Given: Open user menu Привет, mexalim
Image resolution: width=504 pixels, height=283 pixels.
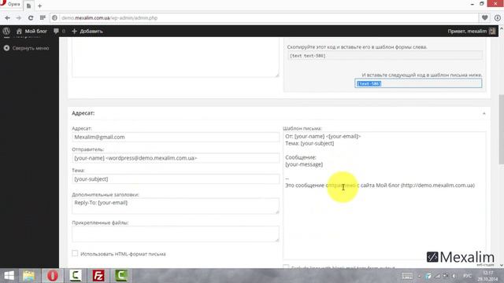Looking at the screenshot, I should point(471,31).
